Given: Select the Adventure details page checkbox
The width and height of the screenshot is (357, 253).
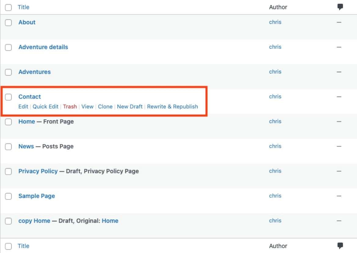Looking at the screenshot, I should pyautogui.click(x=9, y=47).
